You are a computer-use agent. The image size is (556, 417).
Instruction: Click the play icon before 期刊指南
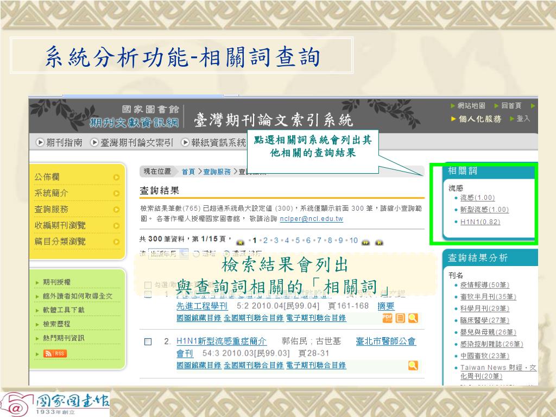click(x=40, y=143)
